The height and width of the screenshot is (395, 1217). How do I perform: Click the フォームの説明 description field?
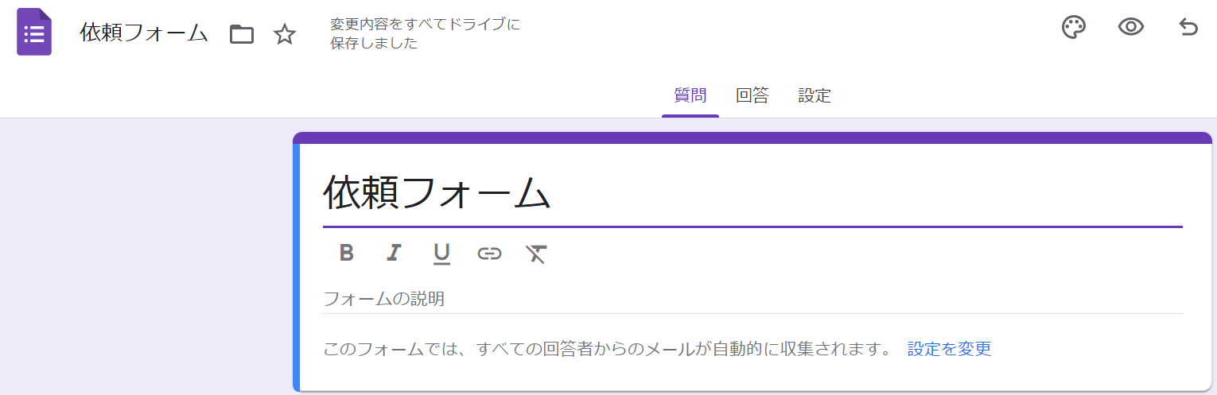click(752, 300)
